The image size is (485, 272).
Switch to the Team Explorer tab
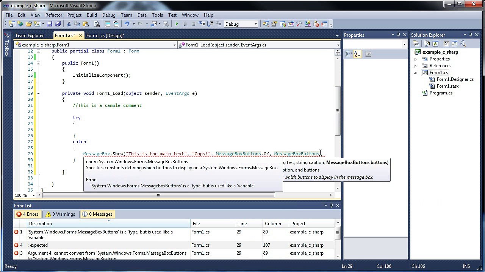[x=30, y=36]
